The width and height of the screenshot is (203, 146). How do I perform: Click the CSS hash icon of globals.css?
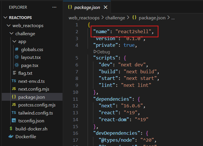[x=17, y=49]
